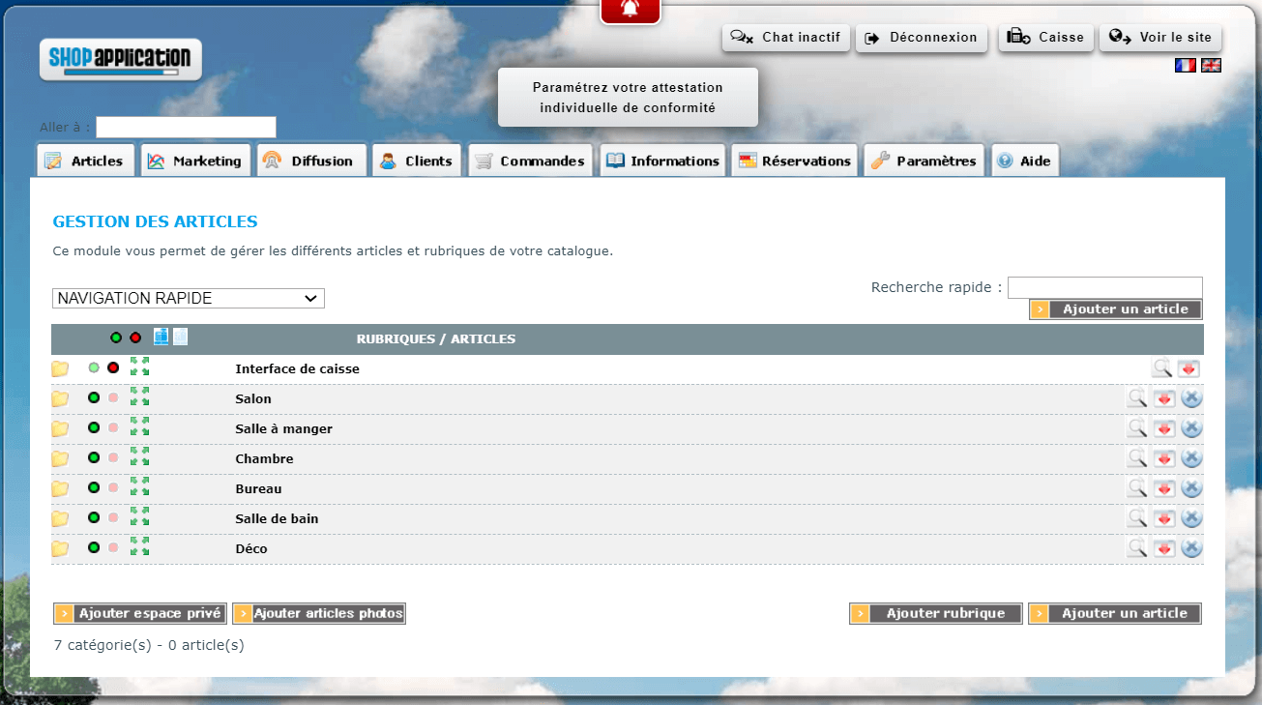Click the blue delete icon for Chambre
Viewport: 1262px width, 705px height.
tap(1191, 457)
